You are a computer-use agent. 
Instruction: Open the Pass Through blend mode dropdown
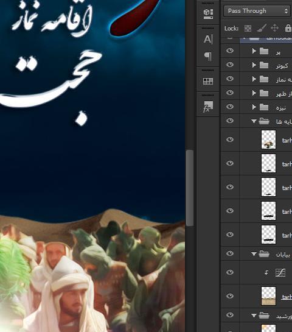(257, 11)
